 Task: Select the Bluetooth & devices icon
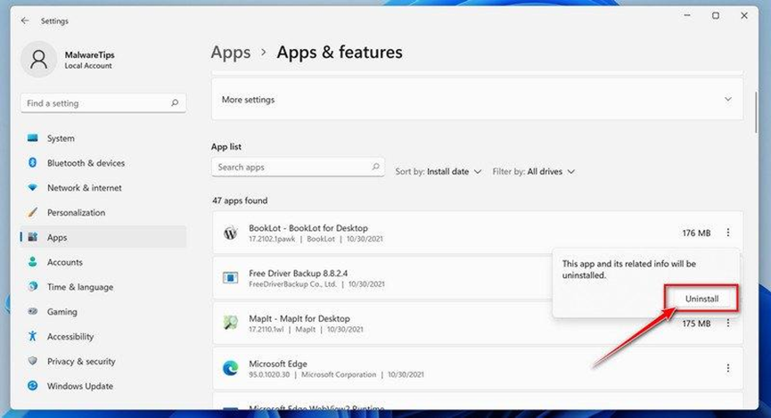click(32, 163)
